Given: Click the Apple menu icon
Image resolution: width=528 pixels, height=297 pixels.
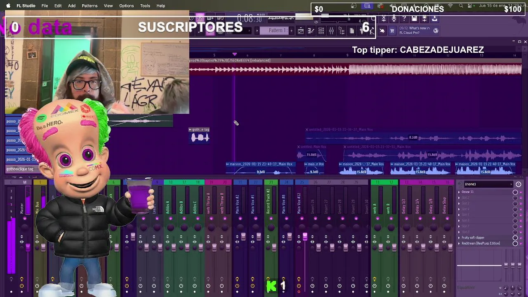Looking at the screenshot, I should point(8,6).
